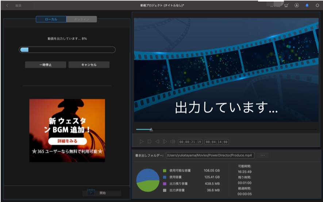
Task: Open the user account icon
Action: click(x=297, y=5)
